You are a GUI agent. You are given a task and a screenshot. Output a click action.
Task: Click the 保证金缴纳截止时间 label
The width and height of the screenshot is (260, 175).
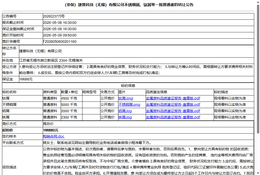click(x=18, y=29)
